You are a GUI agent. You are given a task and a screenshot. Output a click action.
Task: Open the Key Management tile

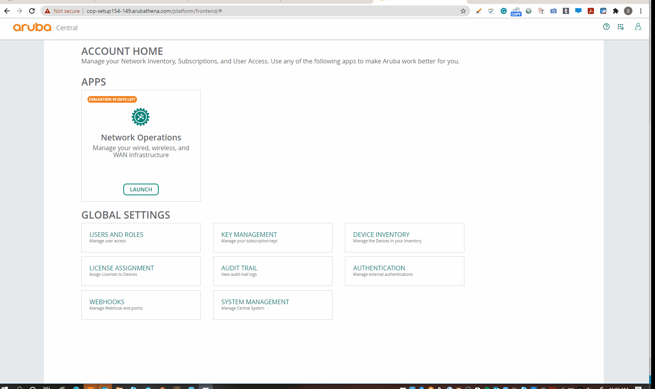click(273, 237)
